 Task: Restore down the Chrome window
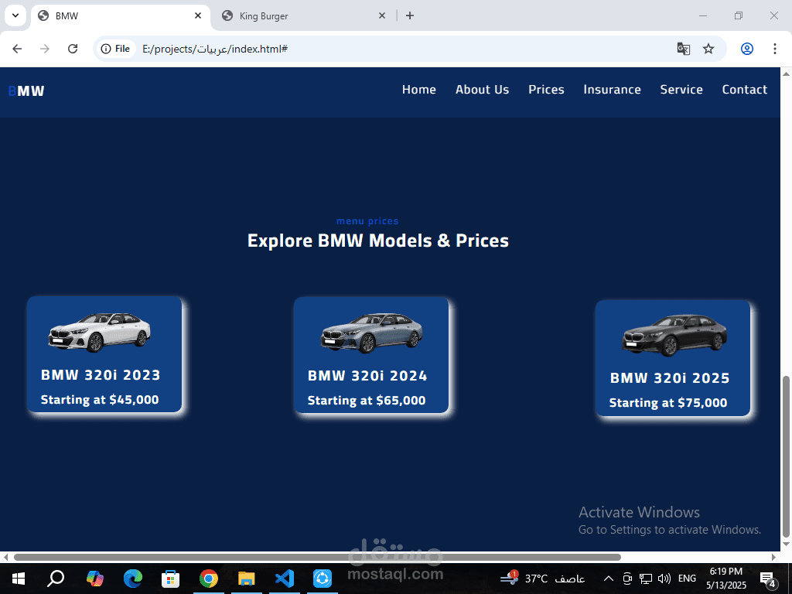(739, 15)
